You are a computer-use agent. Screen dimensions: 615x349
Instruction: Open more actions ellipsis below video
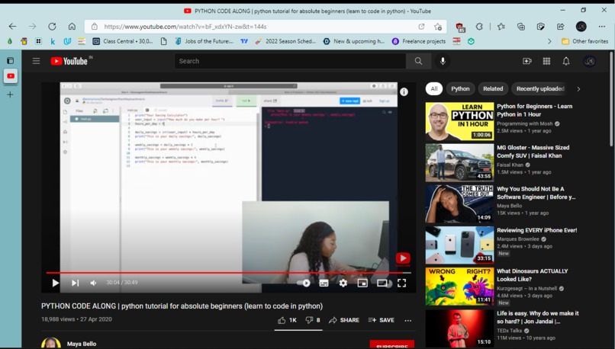408,320
